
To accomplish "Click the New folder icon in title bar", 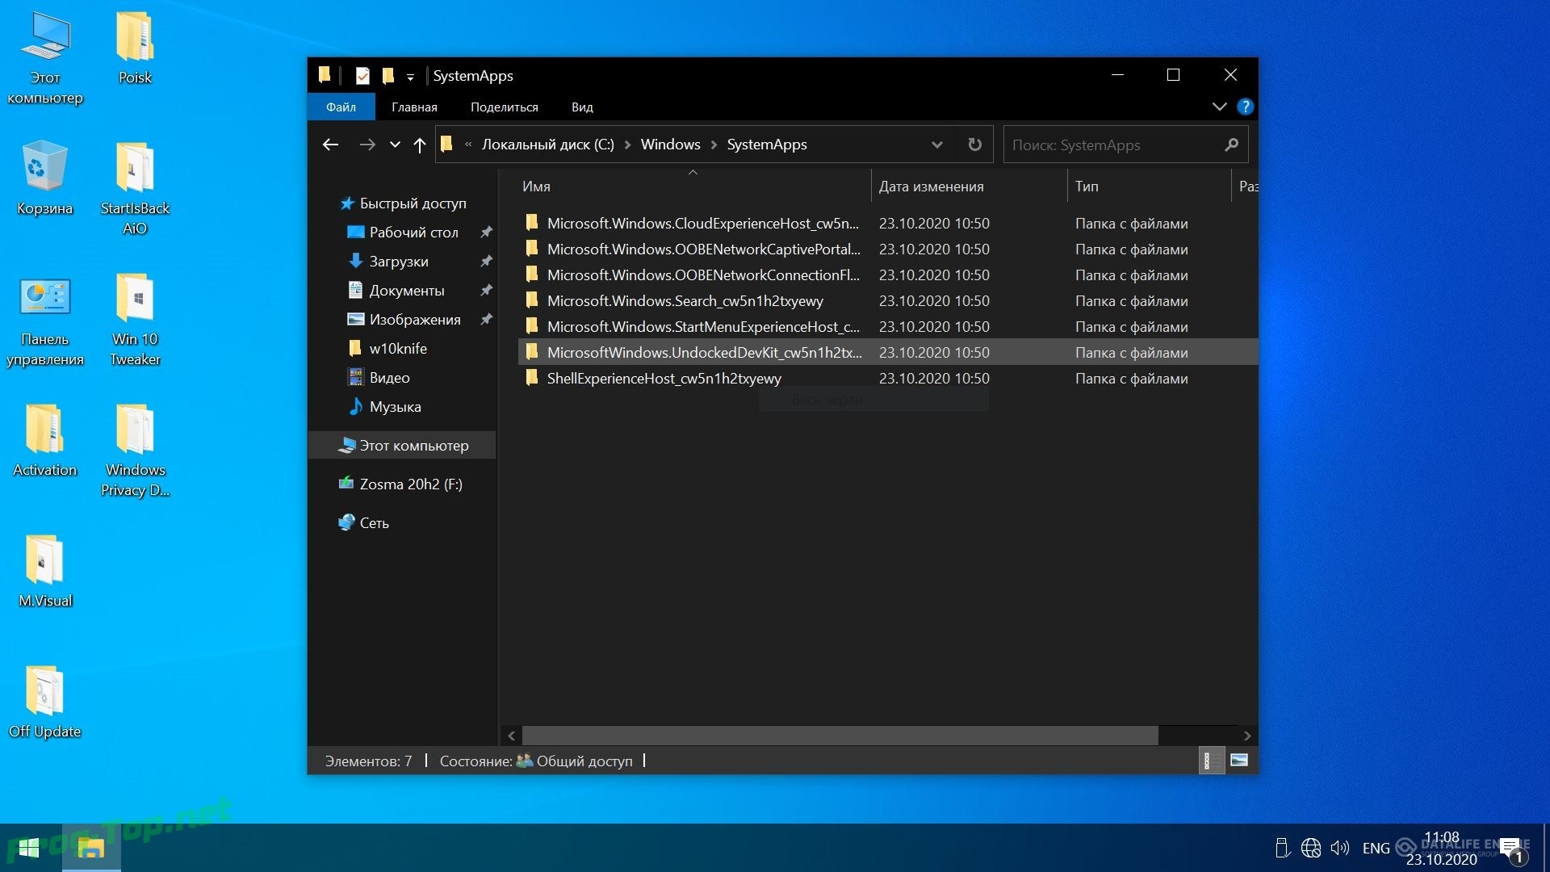I will click(x=388, y=76).
